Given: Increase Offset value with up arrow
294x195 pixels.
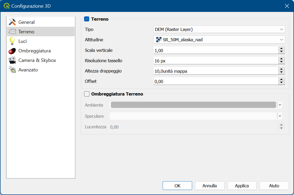Looking at the screenshot, I should coord(282,79).
